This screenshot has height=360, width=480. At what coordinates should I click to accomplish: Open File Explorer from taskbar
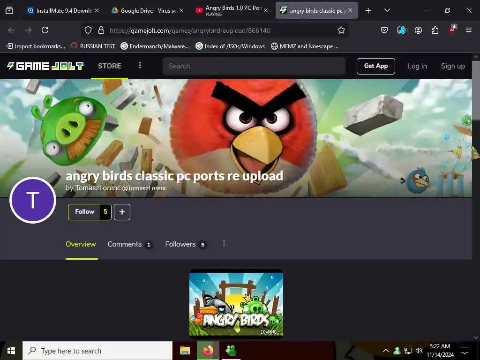185,351
